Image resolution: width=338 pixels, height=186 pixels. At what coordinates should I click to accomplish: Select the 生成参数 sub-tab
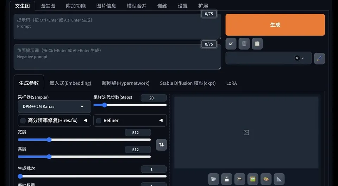click(29, 83)
